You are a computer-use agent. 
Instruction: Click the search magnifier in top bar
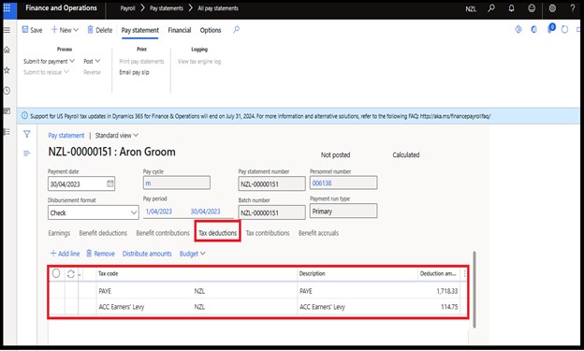pyautogui.click(x=491, y=7)
